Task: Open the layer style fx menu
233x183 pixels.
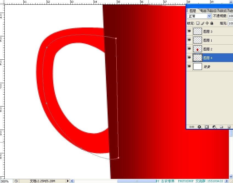Action: click(200, 127)
